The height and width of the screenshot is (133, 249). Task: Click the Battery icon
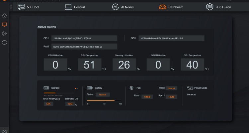(90, 88)
